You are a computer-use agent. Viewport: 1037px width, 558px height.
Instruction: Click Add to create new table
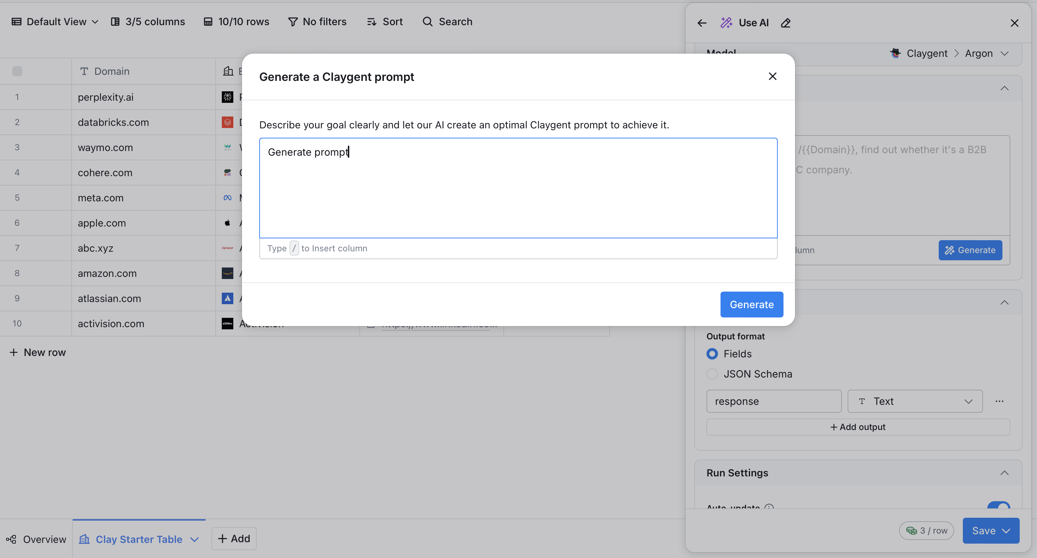tap(234, 539)
